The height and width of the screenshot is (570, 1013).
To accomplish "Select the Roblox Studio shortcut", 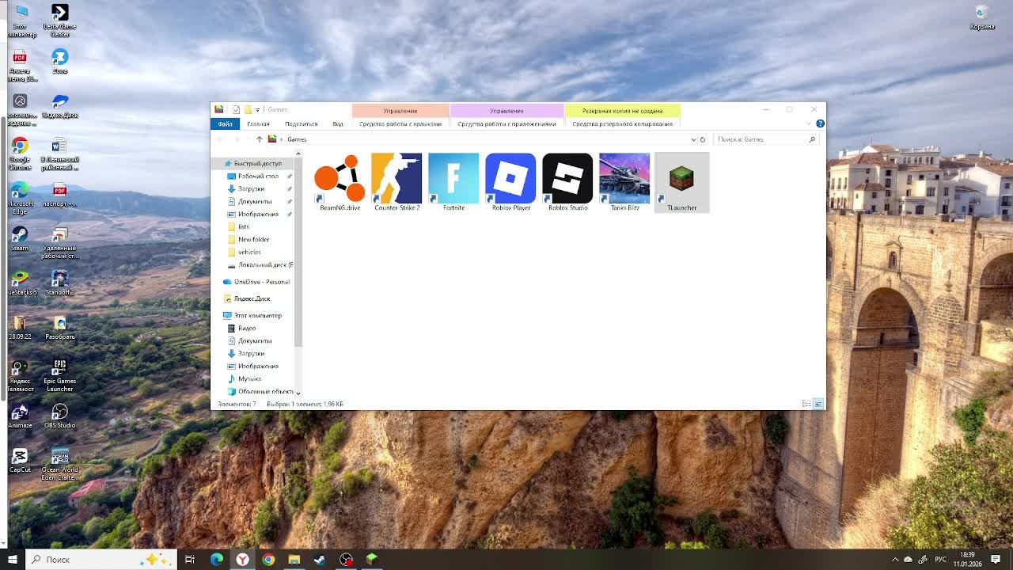I will [x=567, y=182].
